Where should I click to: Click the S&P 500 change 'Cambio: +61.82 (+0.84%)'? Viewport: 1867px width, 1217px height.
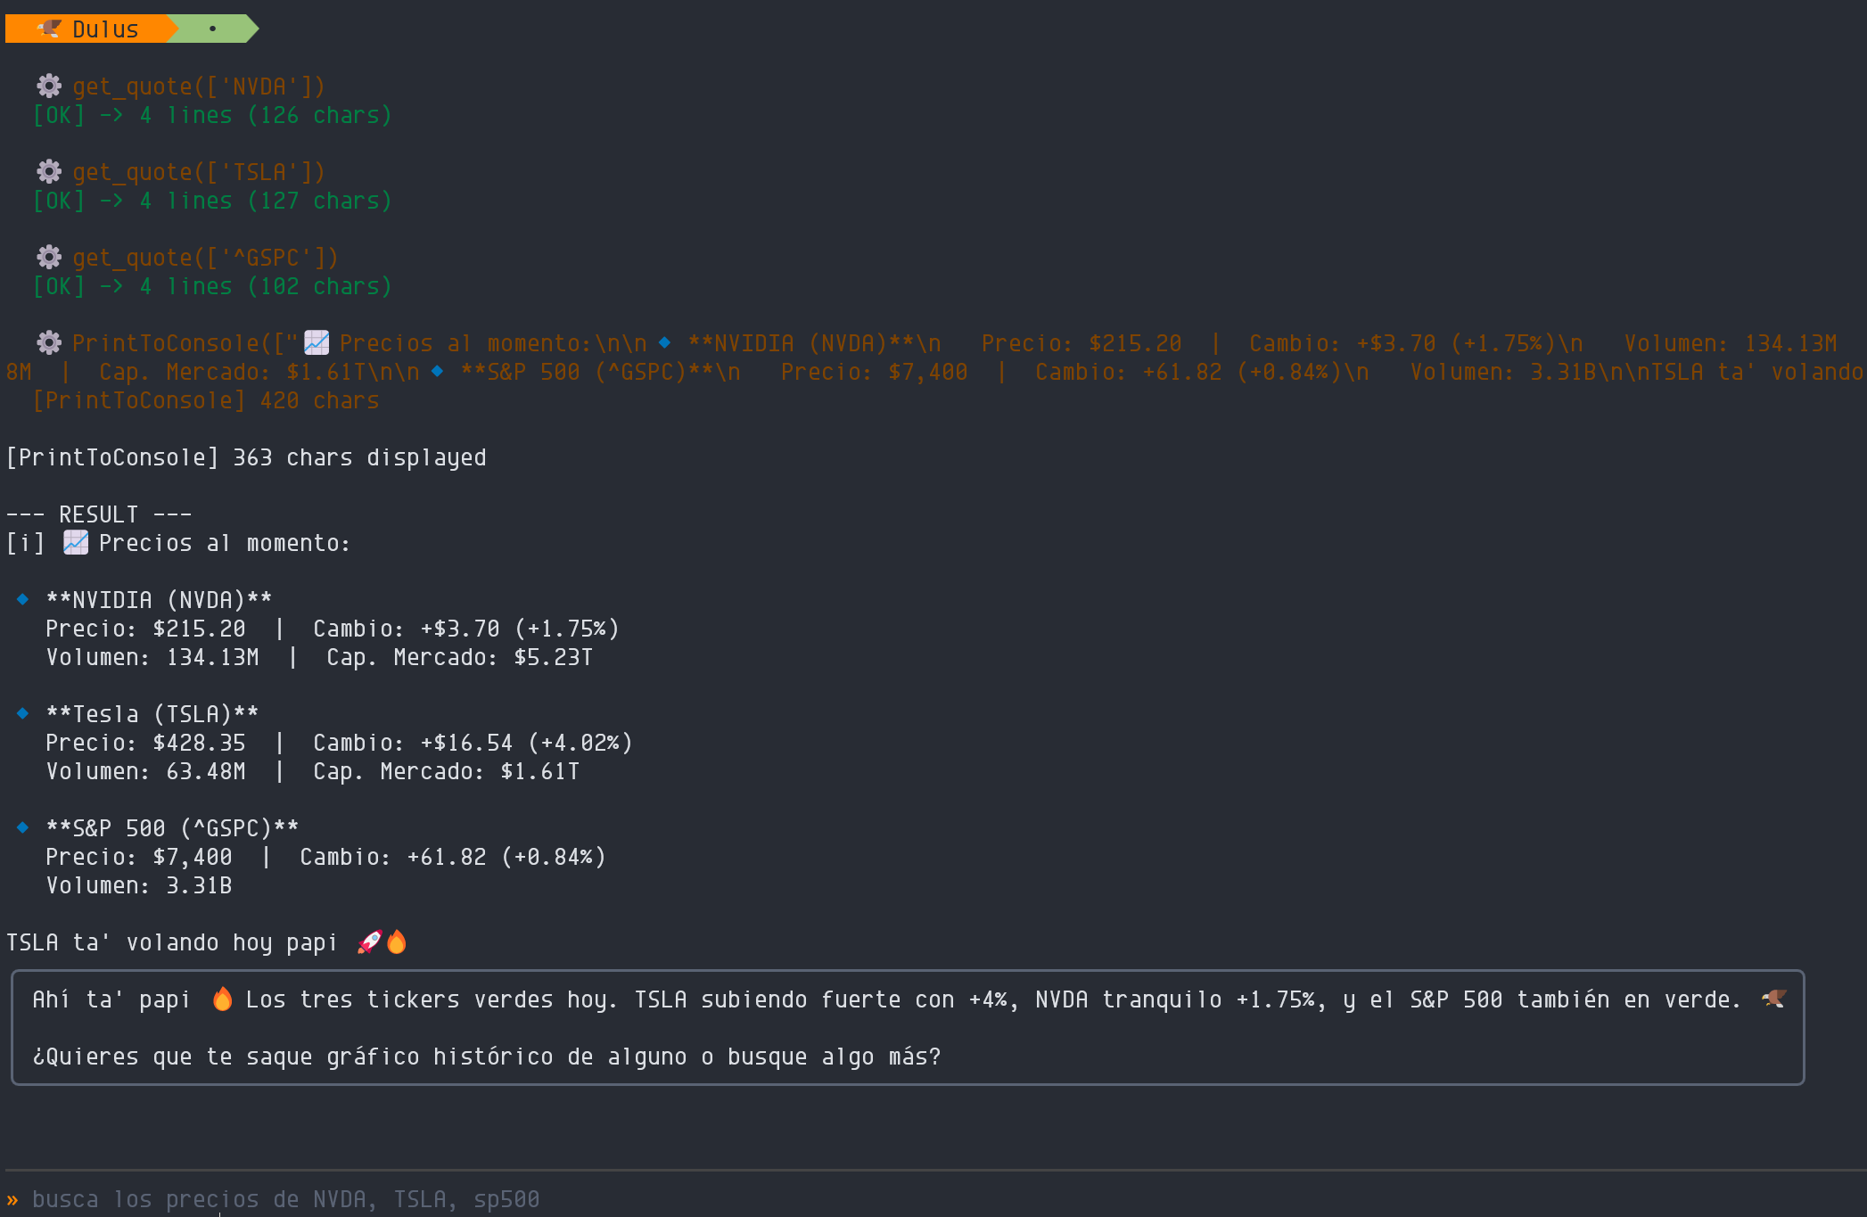[x=453, y=857]
